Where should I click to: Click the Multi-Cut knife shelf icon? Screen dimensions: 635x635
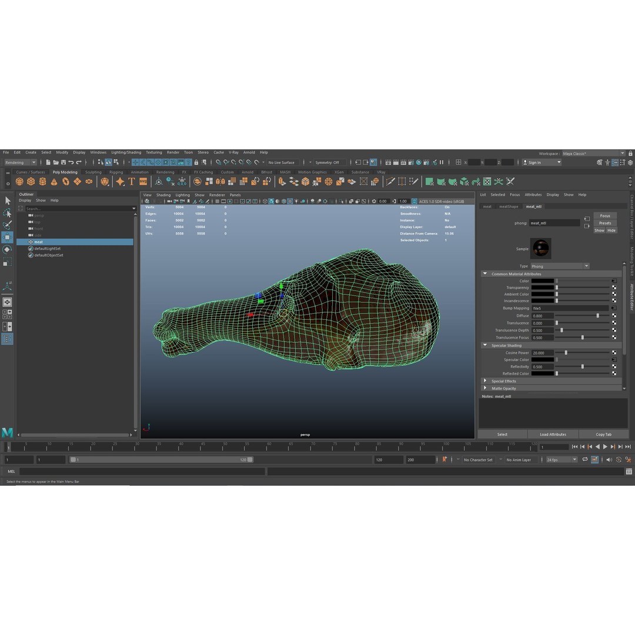(x=390, y=182)
